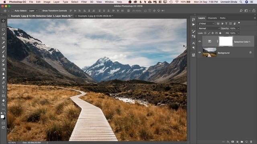This screenshot has height=144, width=257.
Task: Expand the Fill slider arrow
Action: pos(239,33)
